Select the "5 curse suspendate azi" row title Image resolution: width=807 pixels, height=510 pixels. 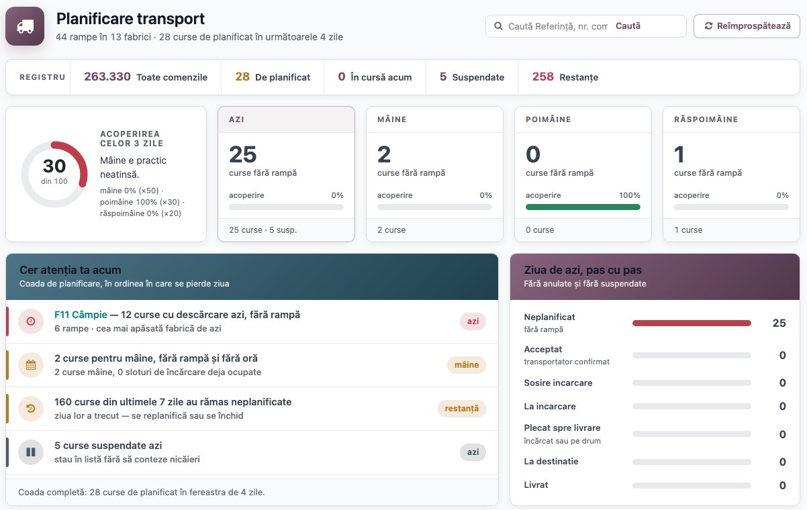pos(108,446)
